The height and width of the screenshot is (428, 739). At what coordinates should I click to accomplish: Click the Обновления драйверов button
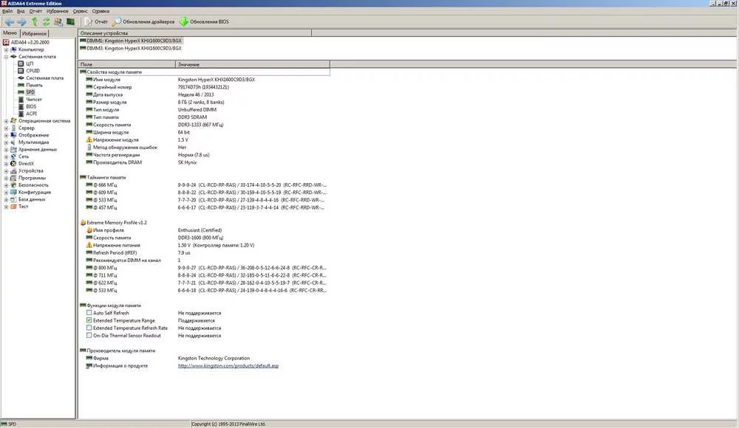[144, 21]
